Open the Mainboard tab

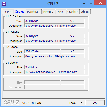click(x=34, y=12)
